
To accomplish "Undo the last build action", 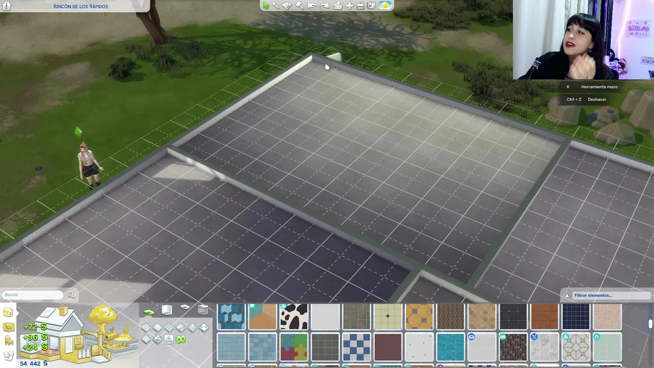I will (312, 6).
